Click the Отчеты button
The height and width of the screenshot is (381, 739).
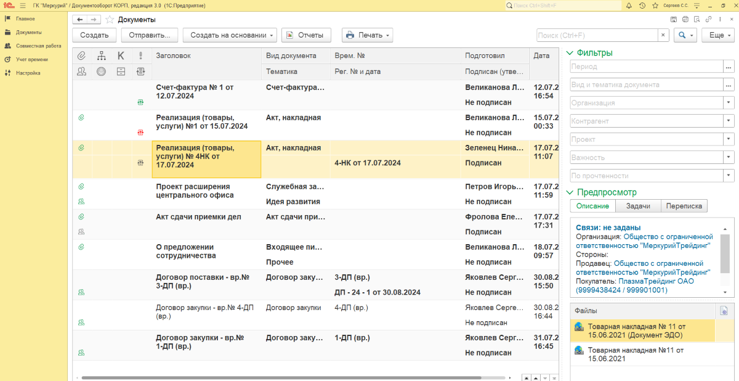point(307,35)
